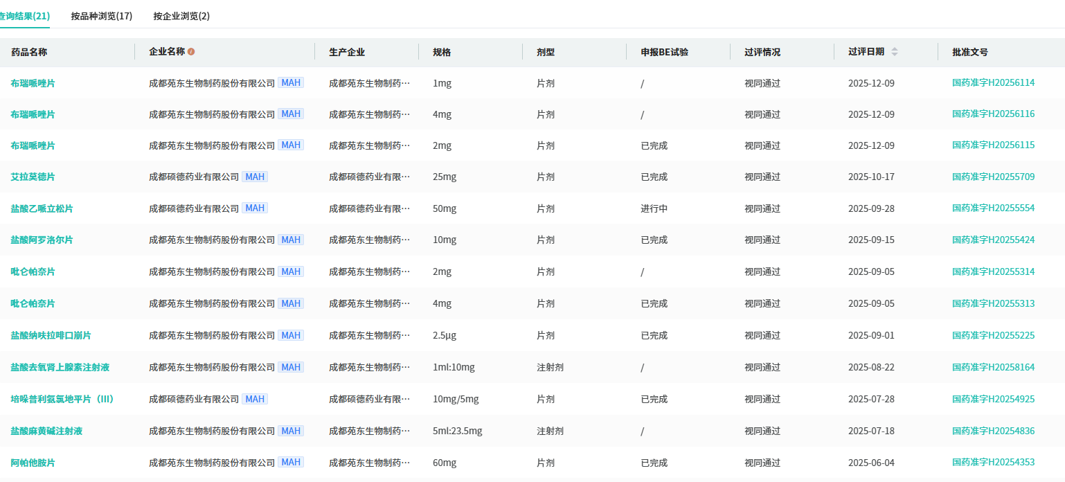Open the 盐酸去氧肾上腺素注射液 link
The height and width of the screenshot is (482, 1065).
click(60, 368)
